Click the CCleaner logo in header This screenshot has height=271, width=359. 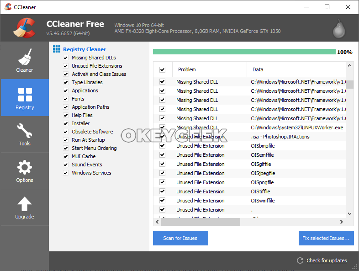(25, 28)
